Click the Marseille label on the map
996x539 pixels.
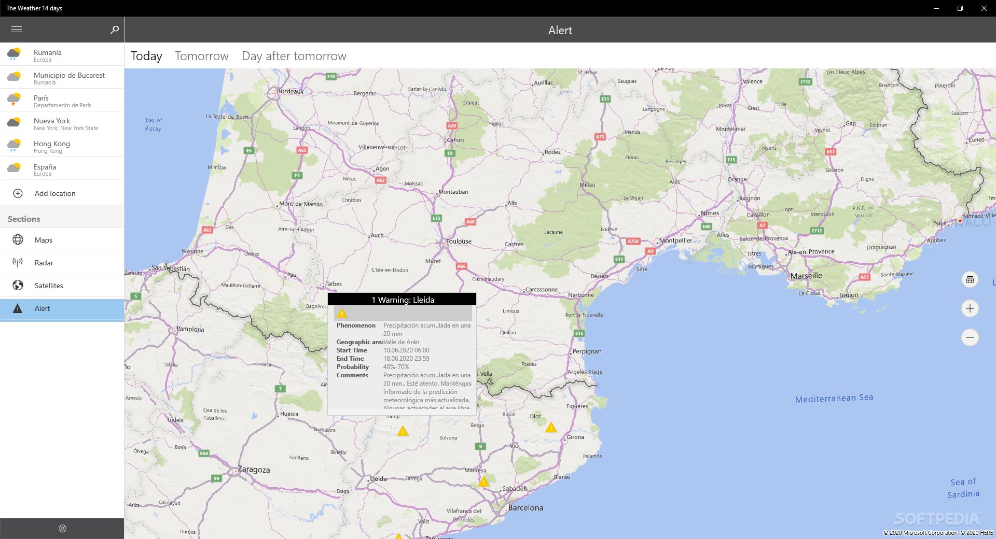pos(806,276)
